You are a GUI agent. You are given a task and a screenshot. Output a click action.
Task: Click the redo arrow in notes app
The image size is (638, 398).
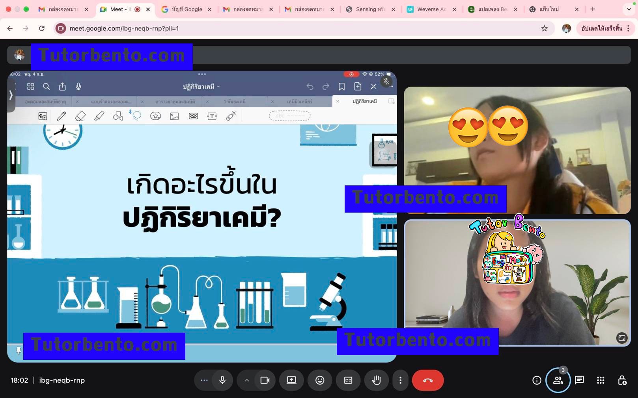326,87
